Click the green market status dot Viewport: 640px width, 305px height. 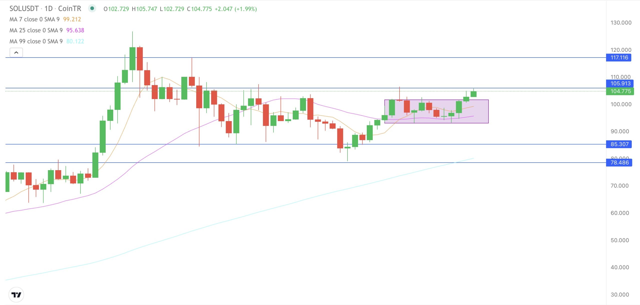[92, 9]
